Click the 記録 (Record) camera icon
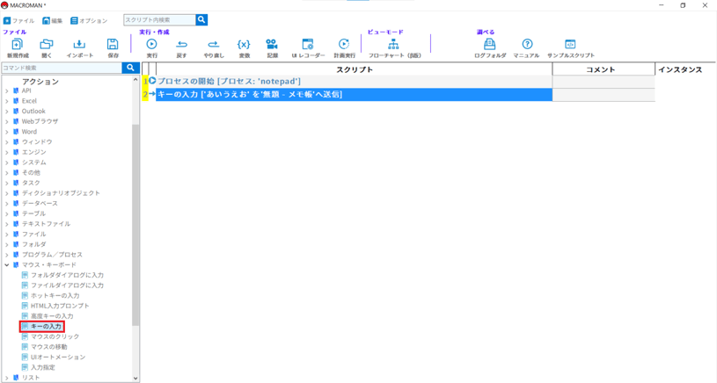The width and height of the screenshot is (717, 383). tap(272, 44)
